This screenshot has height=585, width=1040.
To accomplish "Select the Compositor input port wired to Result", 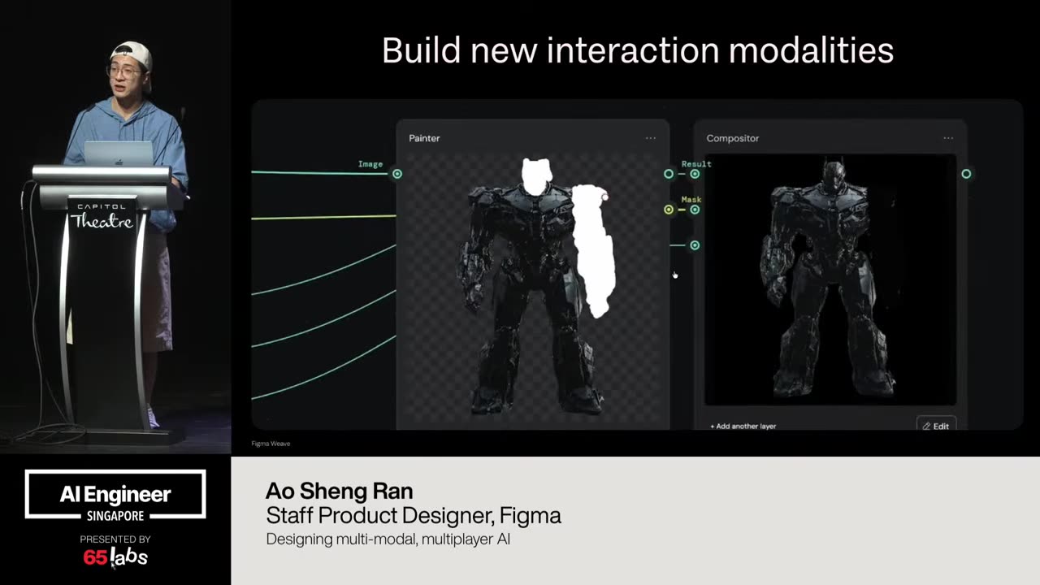I will (x=695, y=174).
